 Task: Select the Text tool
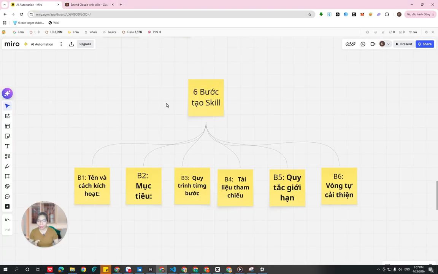(x=7, y=146)
